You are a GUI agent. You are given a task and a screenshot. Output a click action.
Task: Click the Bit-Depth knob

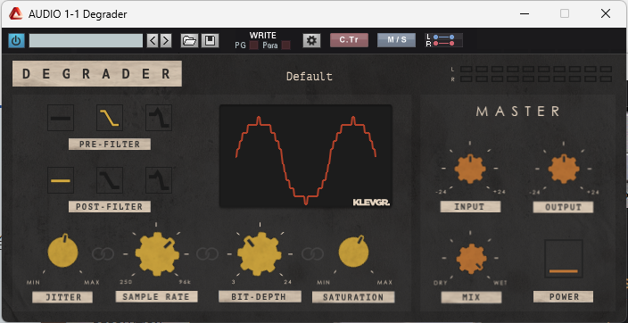[259, 253]
